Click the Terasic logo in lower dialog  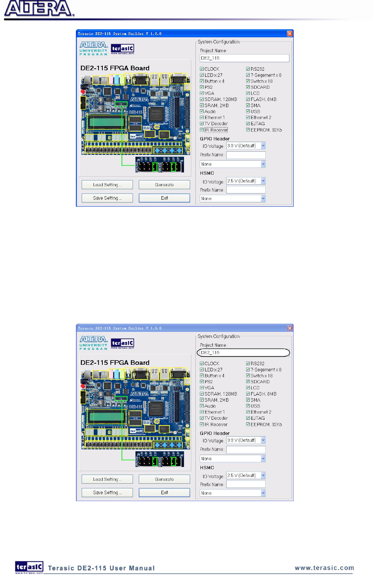pos(122,344)
